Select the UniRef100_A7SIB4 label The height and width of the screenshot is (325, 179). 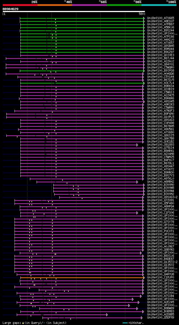(x=161, y=296)
